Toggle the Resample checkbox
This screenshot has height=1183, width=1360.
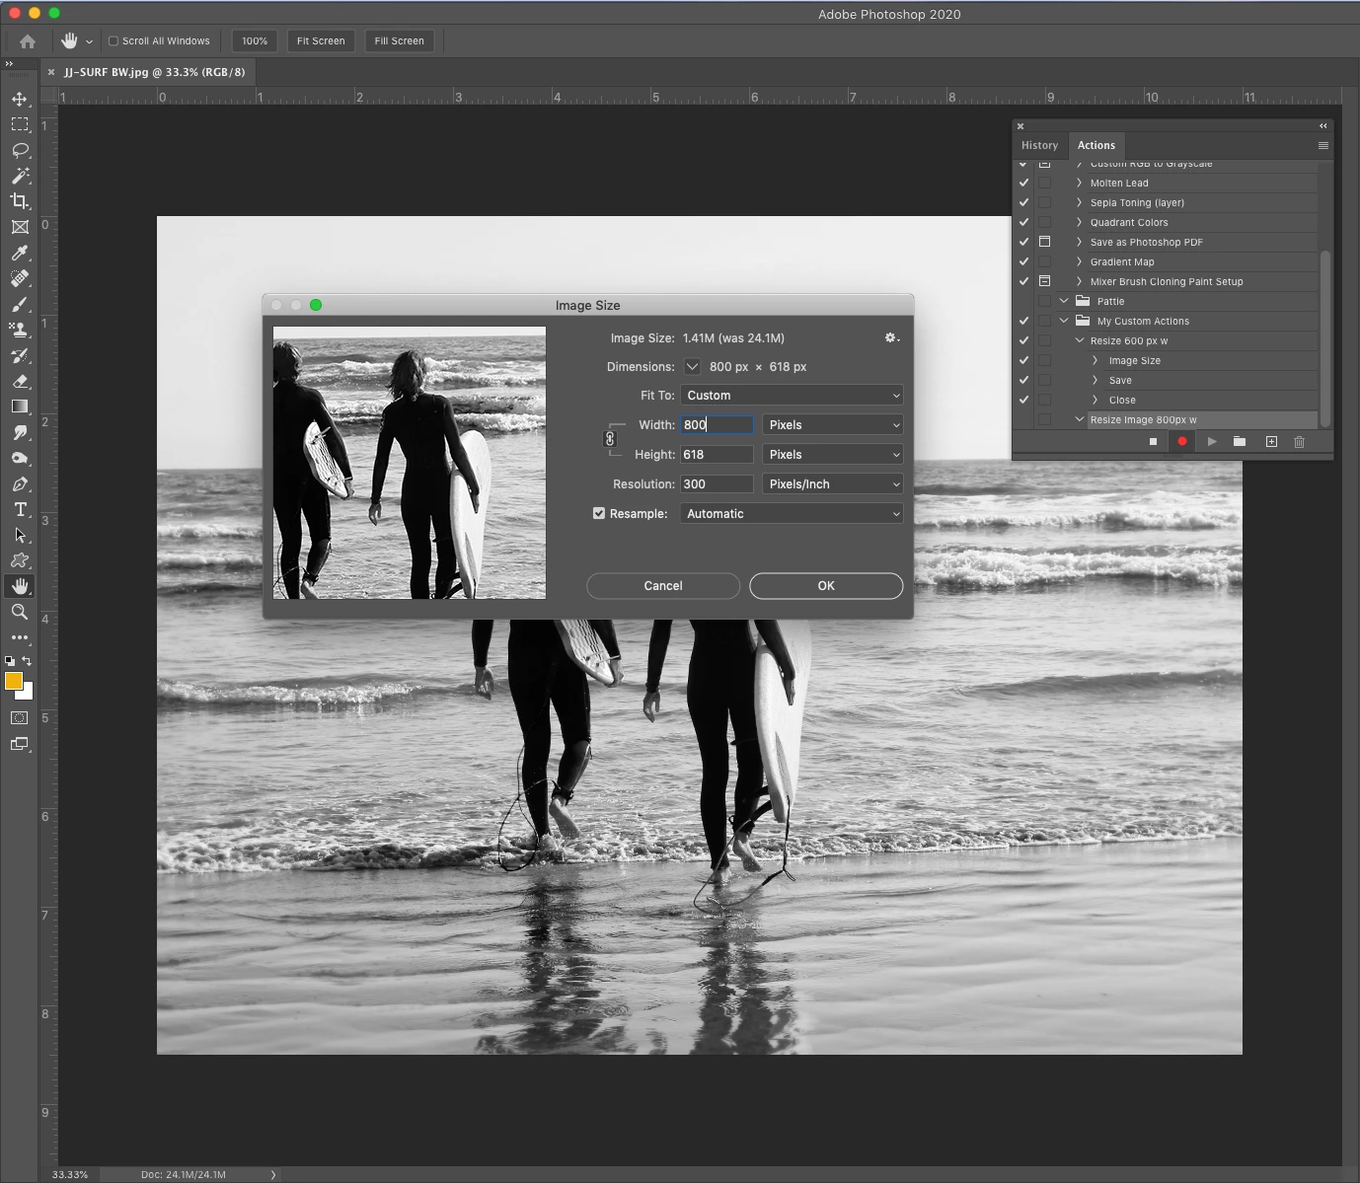(x=599, y=513)
